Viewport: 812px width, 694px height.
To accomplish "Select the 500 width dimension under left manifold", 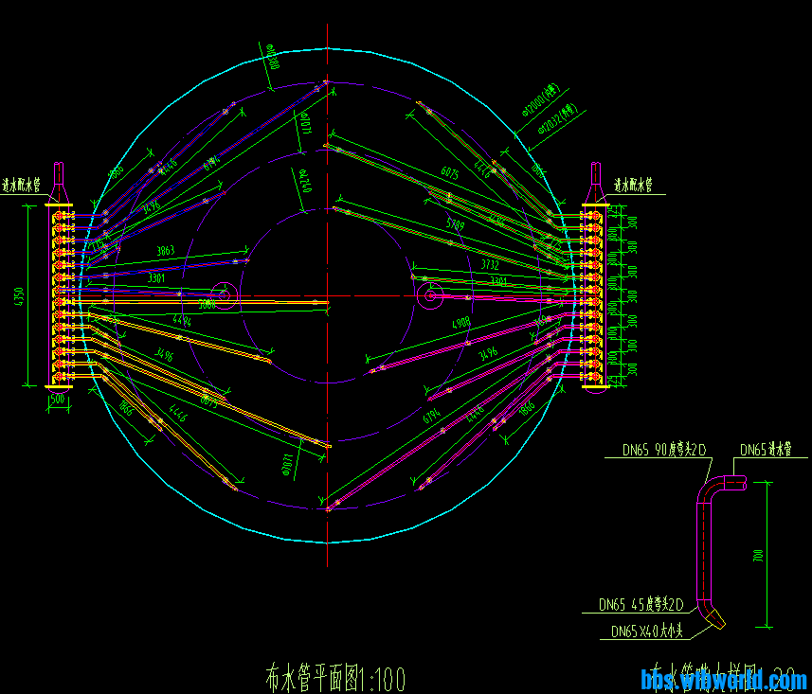I will pyautogui.click(x=58, y=400).
